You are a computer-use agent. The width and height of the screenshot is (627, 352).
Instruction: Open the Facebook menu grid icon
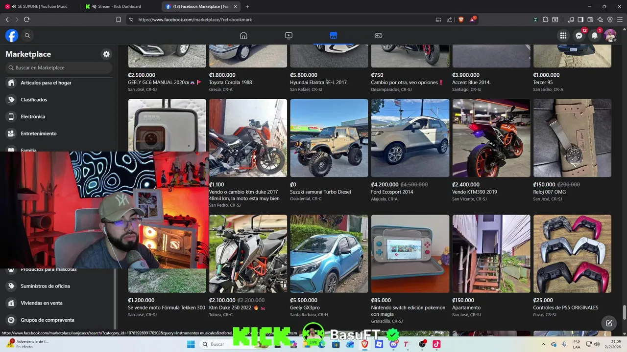point(563,36)
